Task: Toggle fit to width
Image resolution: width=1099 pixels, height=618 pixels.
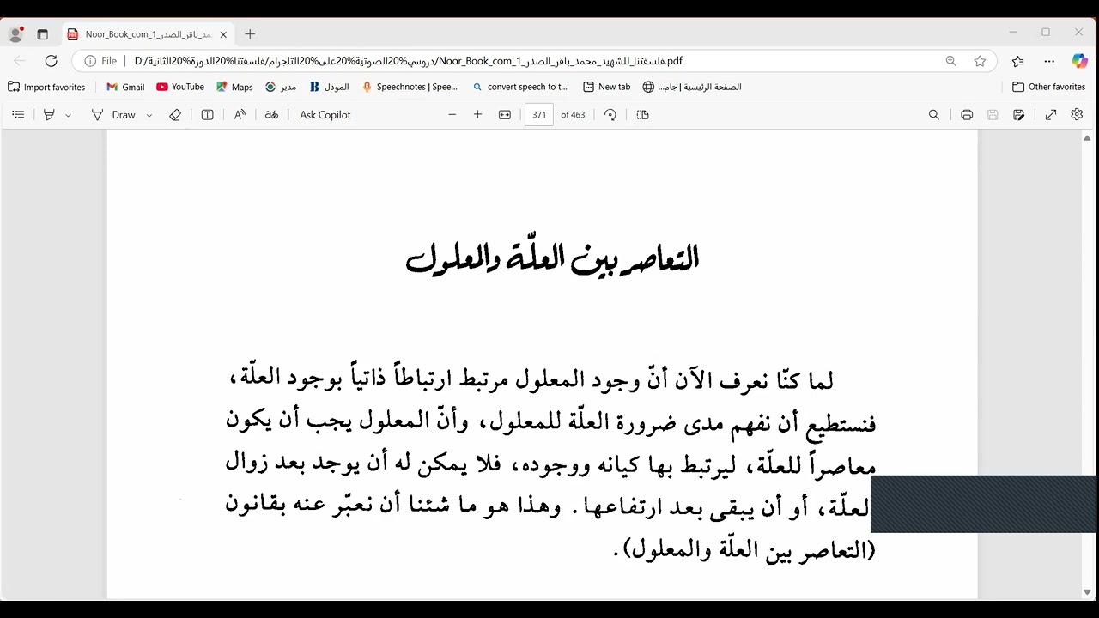Action: [x=505, y=115]
